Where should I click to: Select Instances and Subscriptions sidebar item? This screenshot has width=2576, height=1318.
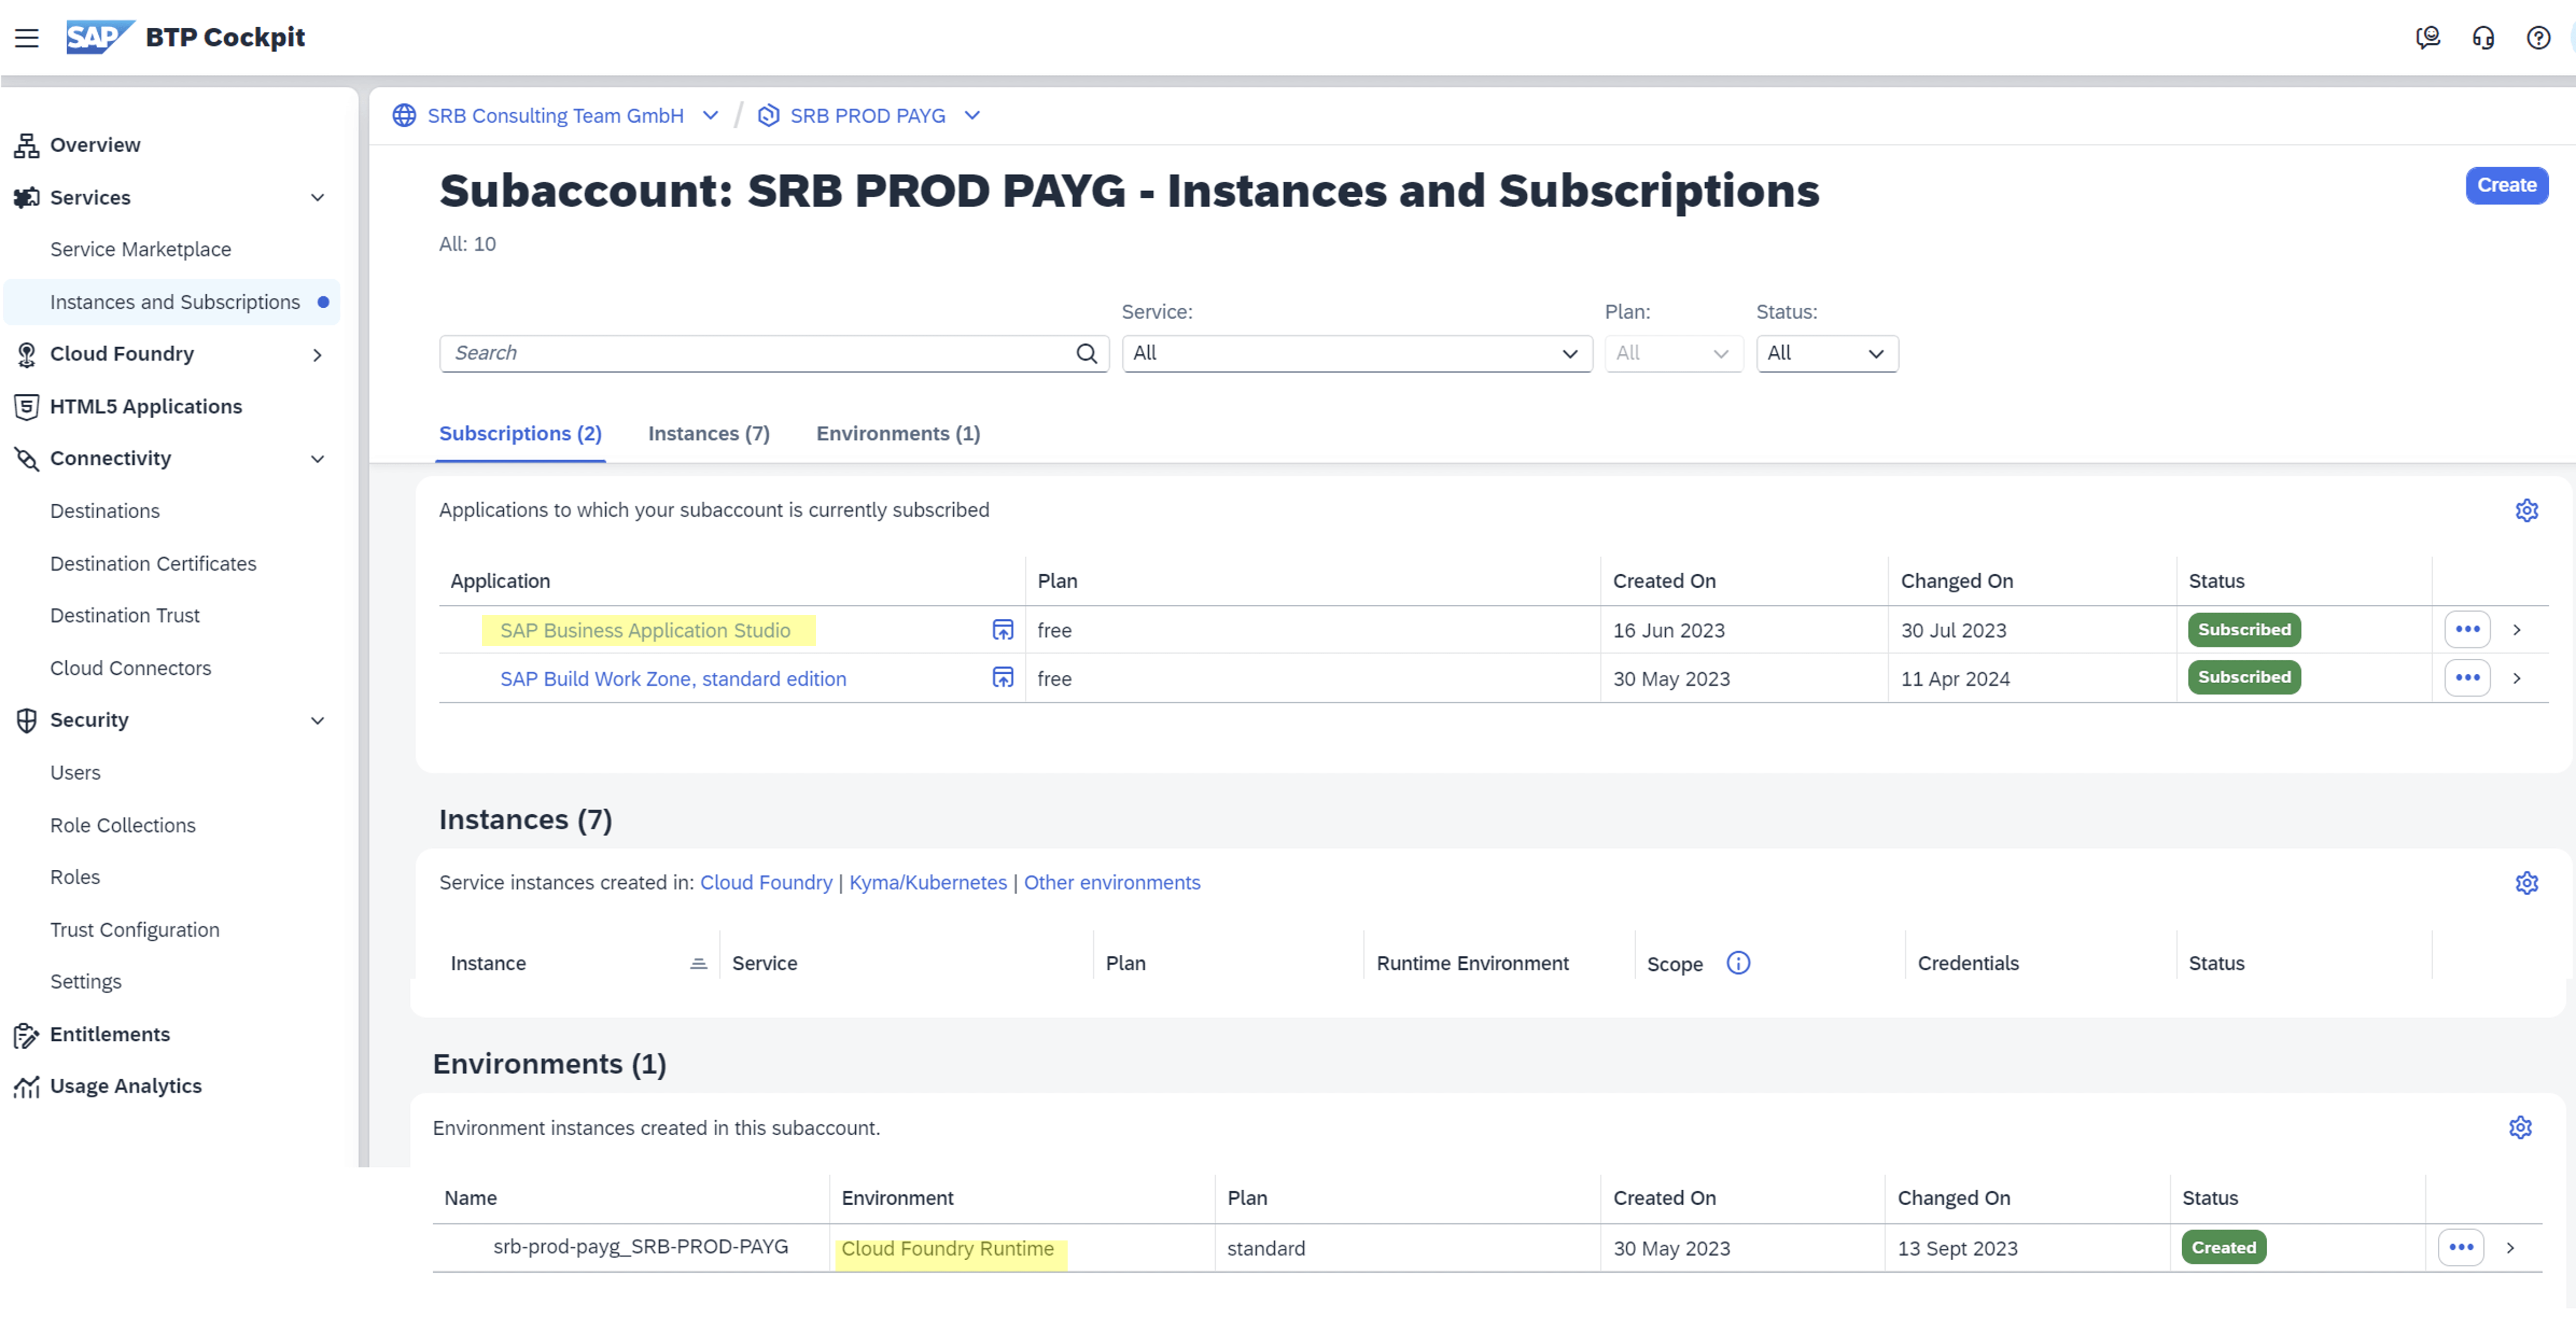tap(172, 302)
